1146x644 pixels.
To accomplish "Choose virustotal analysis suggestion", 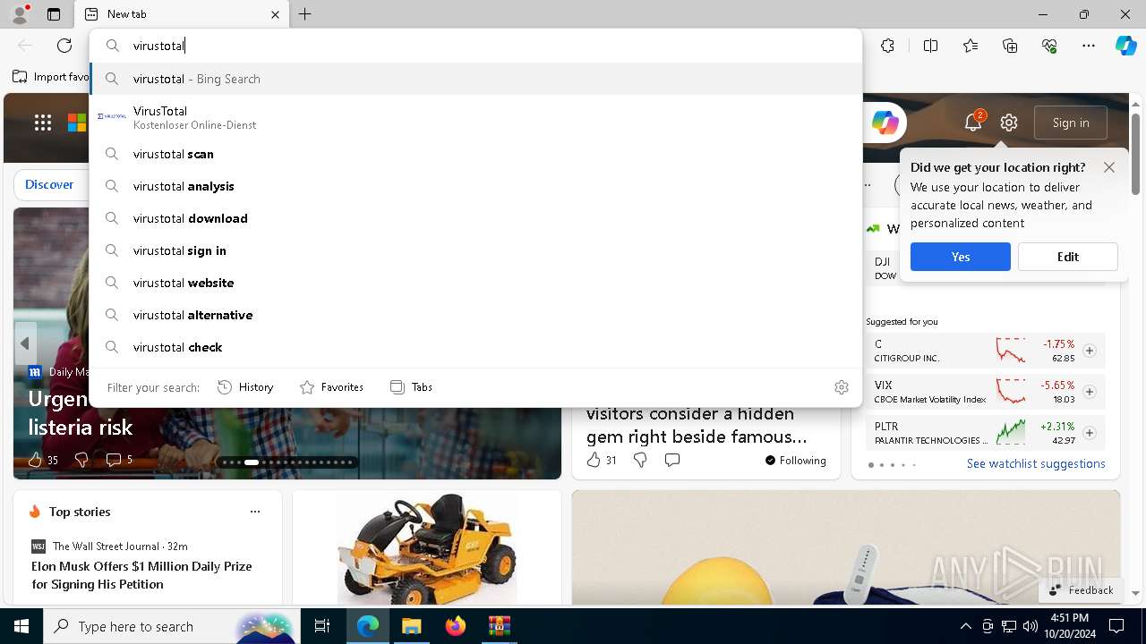I will [476, 186].
